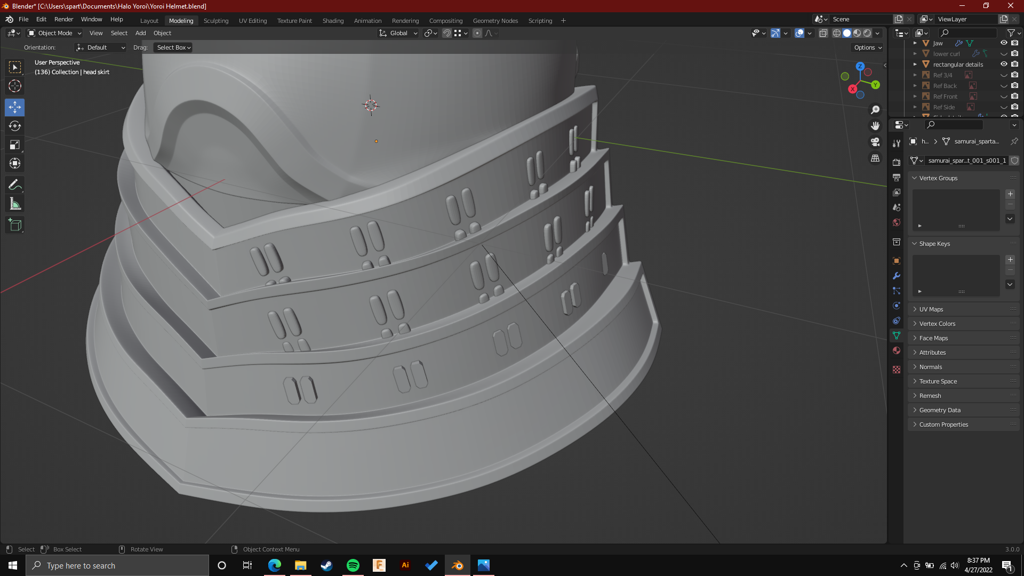Screen dimensions: 1024x576
Task: Click the mesh name field samurai_spar
Action: click(x=966, y=161)
